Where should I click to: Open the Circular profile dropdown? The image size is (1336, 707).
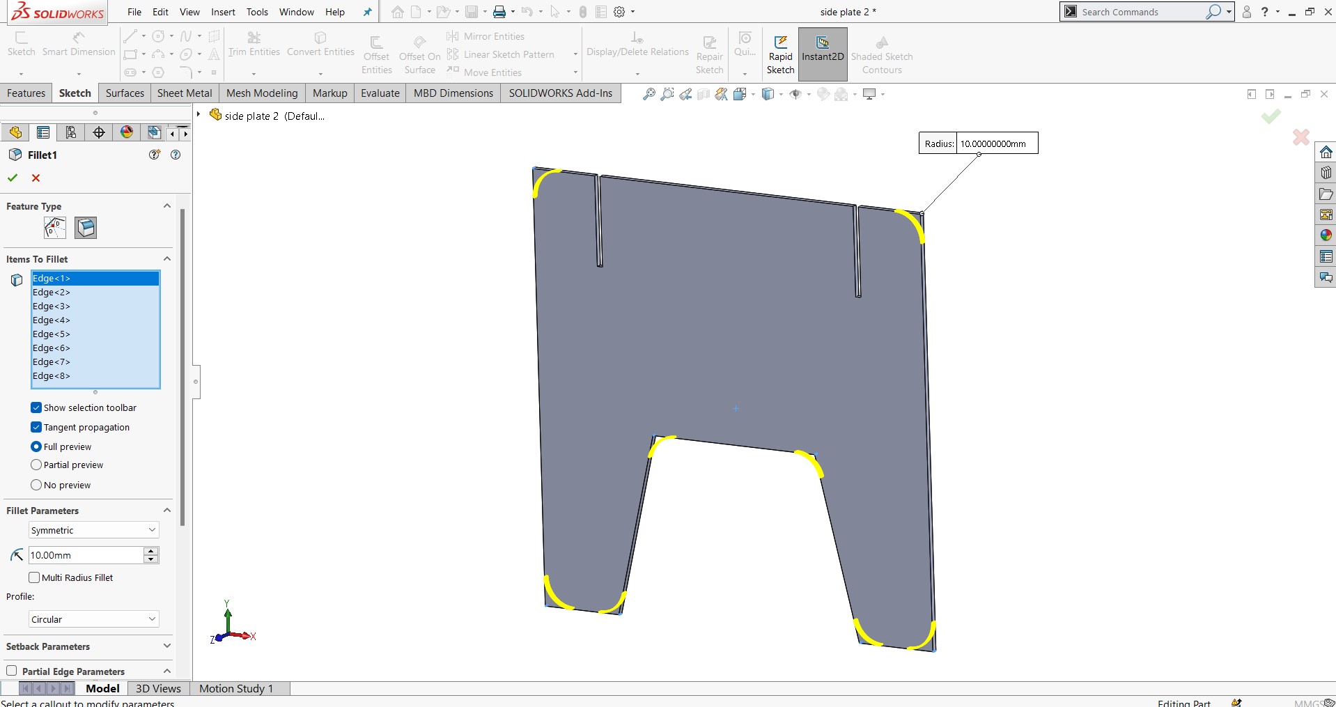[x=94, y=619]
